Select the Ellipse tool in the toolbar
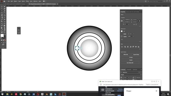The image size is (171, 96). click(2, 11)
